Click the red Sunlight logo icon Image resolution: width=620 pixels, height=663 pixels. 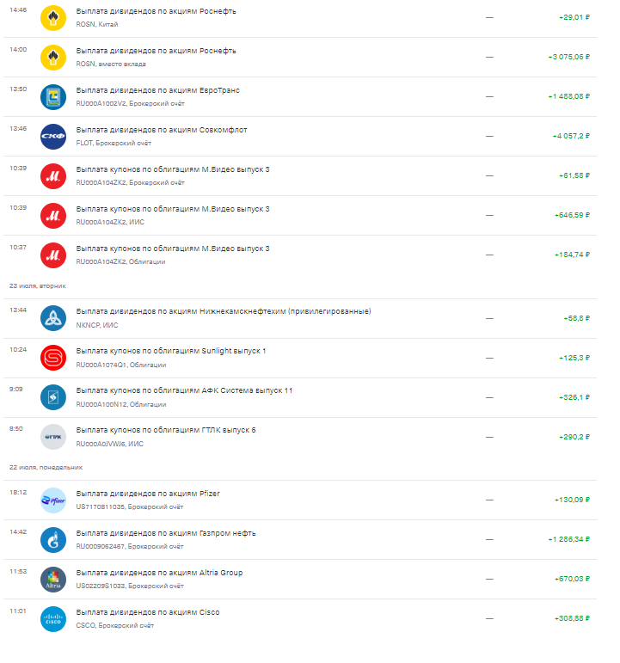52,358
